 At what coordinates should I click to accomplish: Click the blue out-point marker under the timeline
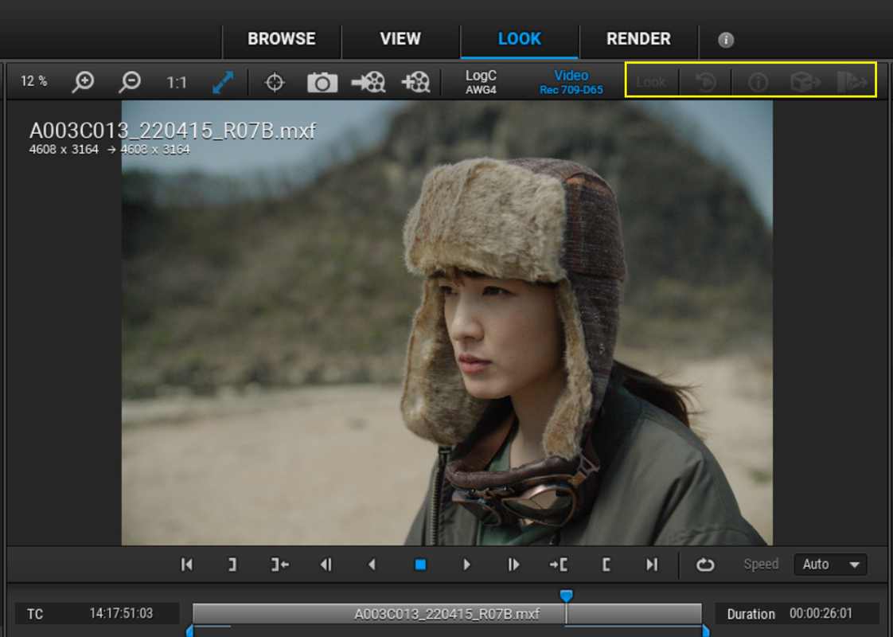[x=706, y=631]
